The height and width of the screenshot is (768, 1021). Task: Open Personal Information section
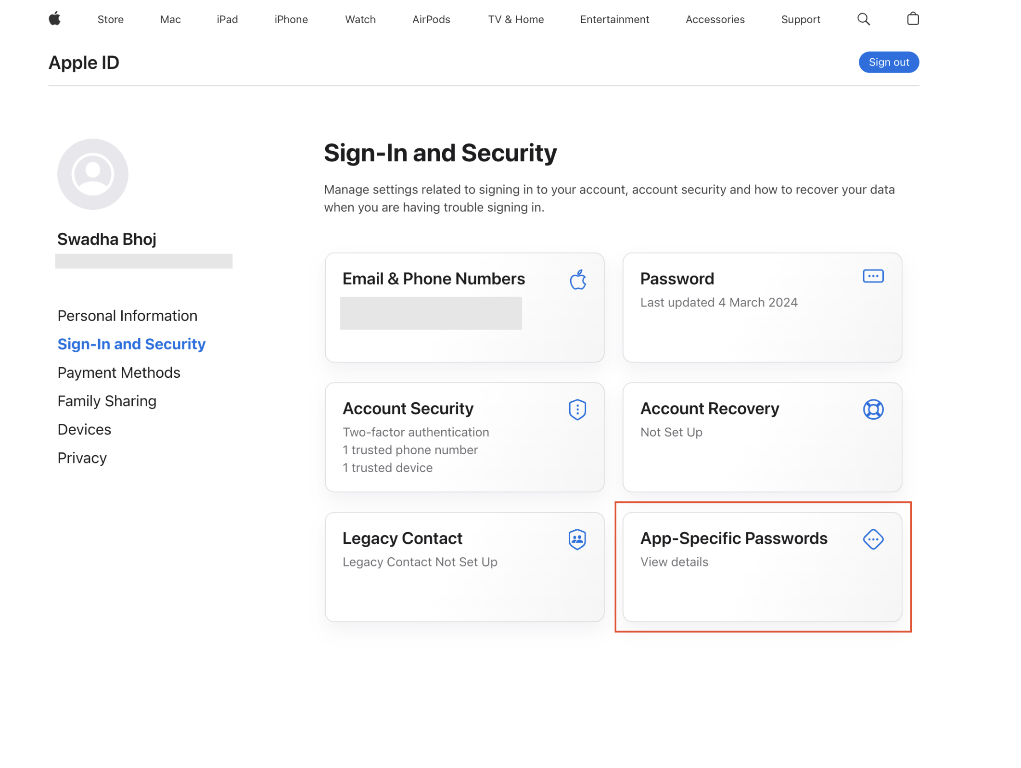coord(128,316)
